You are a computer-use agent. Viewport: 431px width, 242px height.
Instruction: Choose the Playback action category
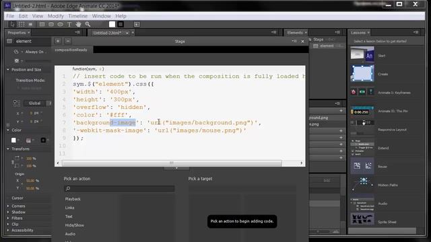[73, 199]
